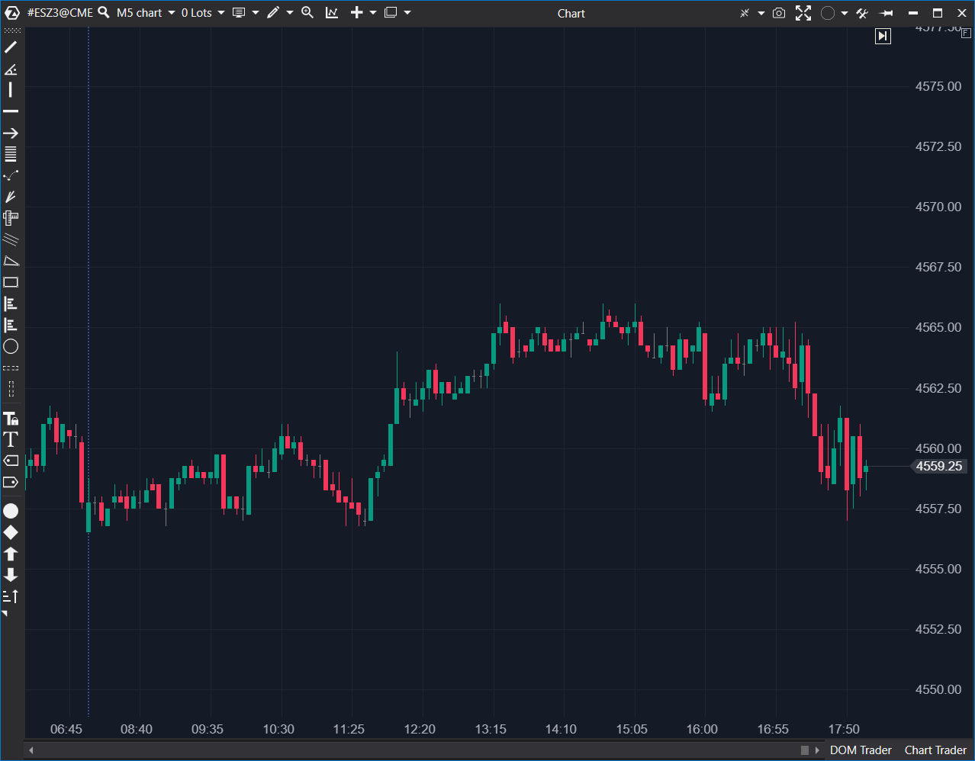975x761 pixels.
Task: Expand the M5 chart timeframe dropdown
Action: [x=172, y=13]
